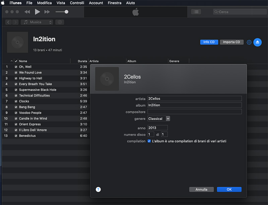The height and width of the screenshot is (205, 268).
Task: Sort by Durata column header
Action: click(x=82, y=61)
